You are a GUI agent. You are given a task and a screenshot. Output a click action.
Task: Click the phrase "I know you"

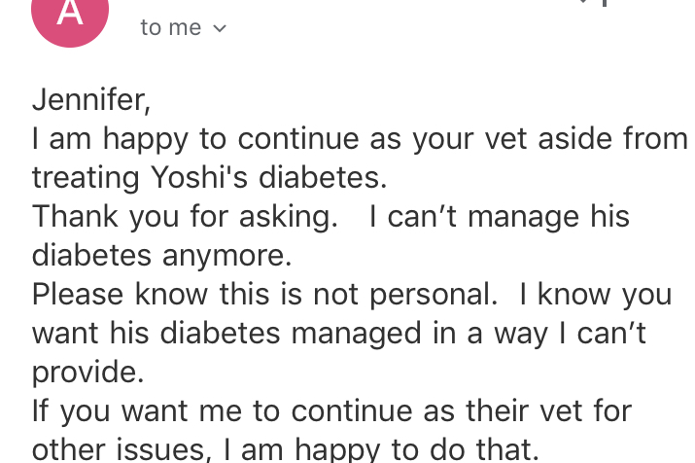(595, 294)
